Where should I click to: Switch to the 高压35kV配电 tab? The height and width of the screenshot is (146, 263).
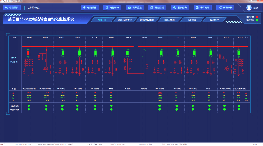coord(125,20)
